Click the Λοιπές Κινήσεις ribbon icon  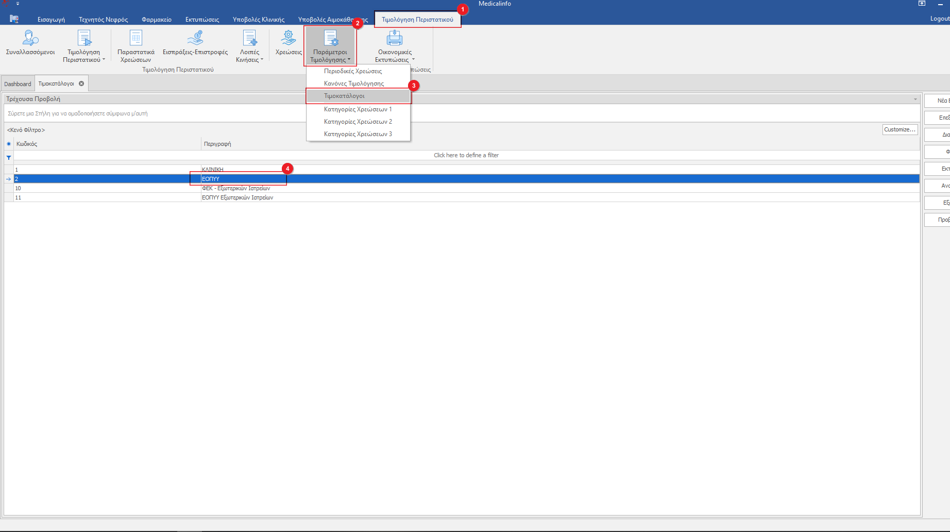(250, 39)
